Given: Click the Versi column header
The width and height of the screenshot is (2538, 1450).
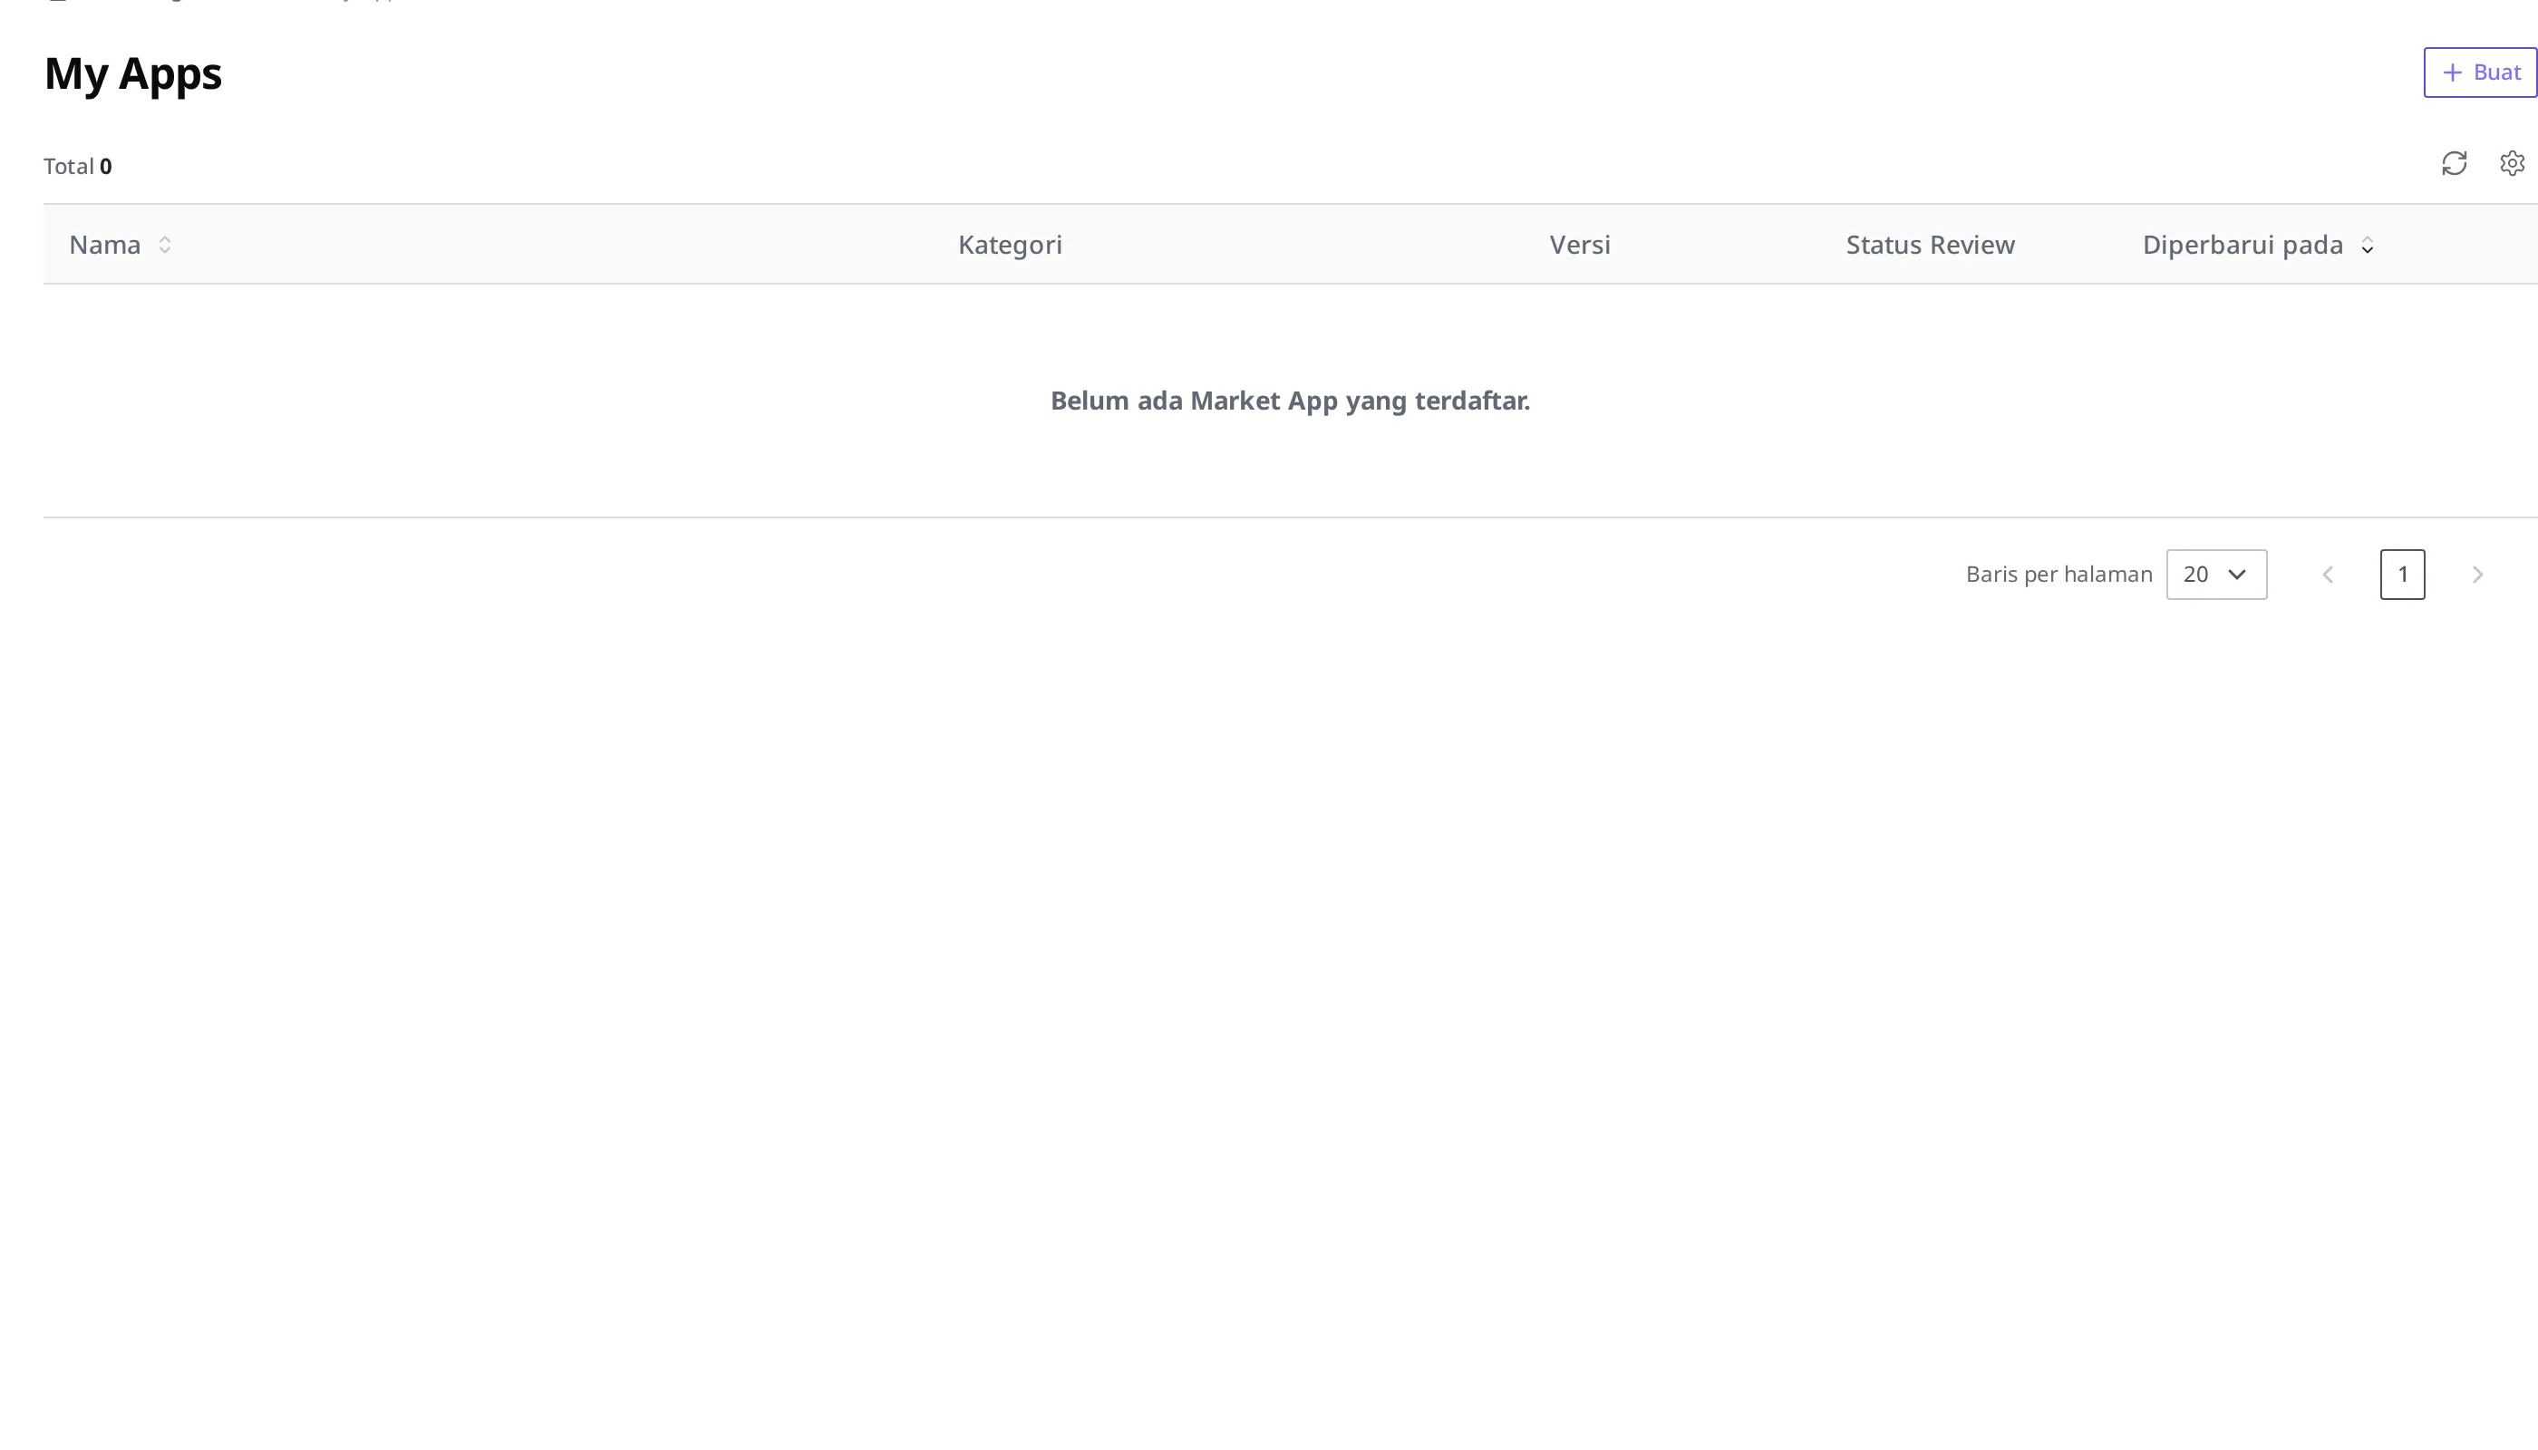Looking at the screenshot, I should (x=1580, y=245).
